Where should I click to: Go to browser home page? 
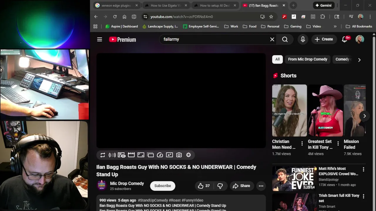point(125,17)
